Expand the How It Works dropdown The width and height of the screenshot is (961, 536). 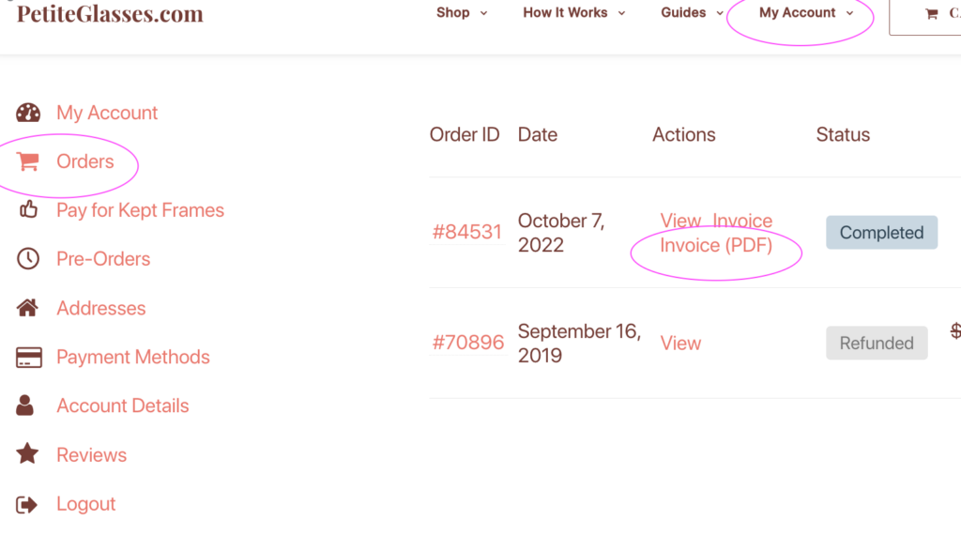(574, 12)
